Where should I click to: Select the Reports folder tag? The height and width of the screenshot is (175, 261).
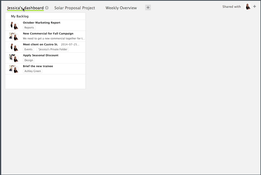coord(29,28)
